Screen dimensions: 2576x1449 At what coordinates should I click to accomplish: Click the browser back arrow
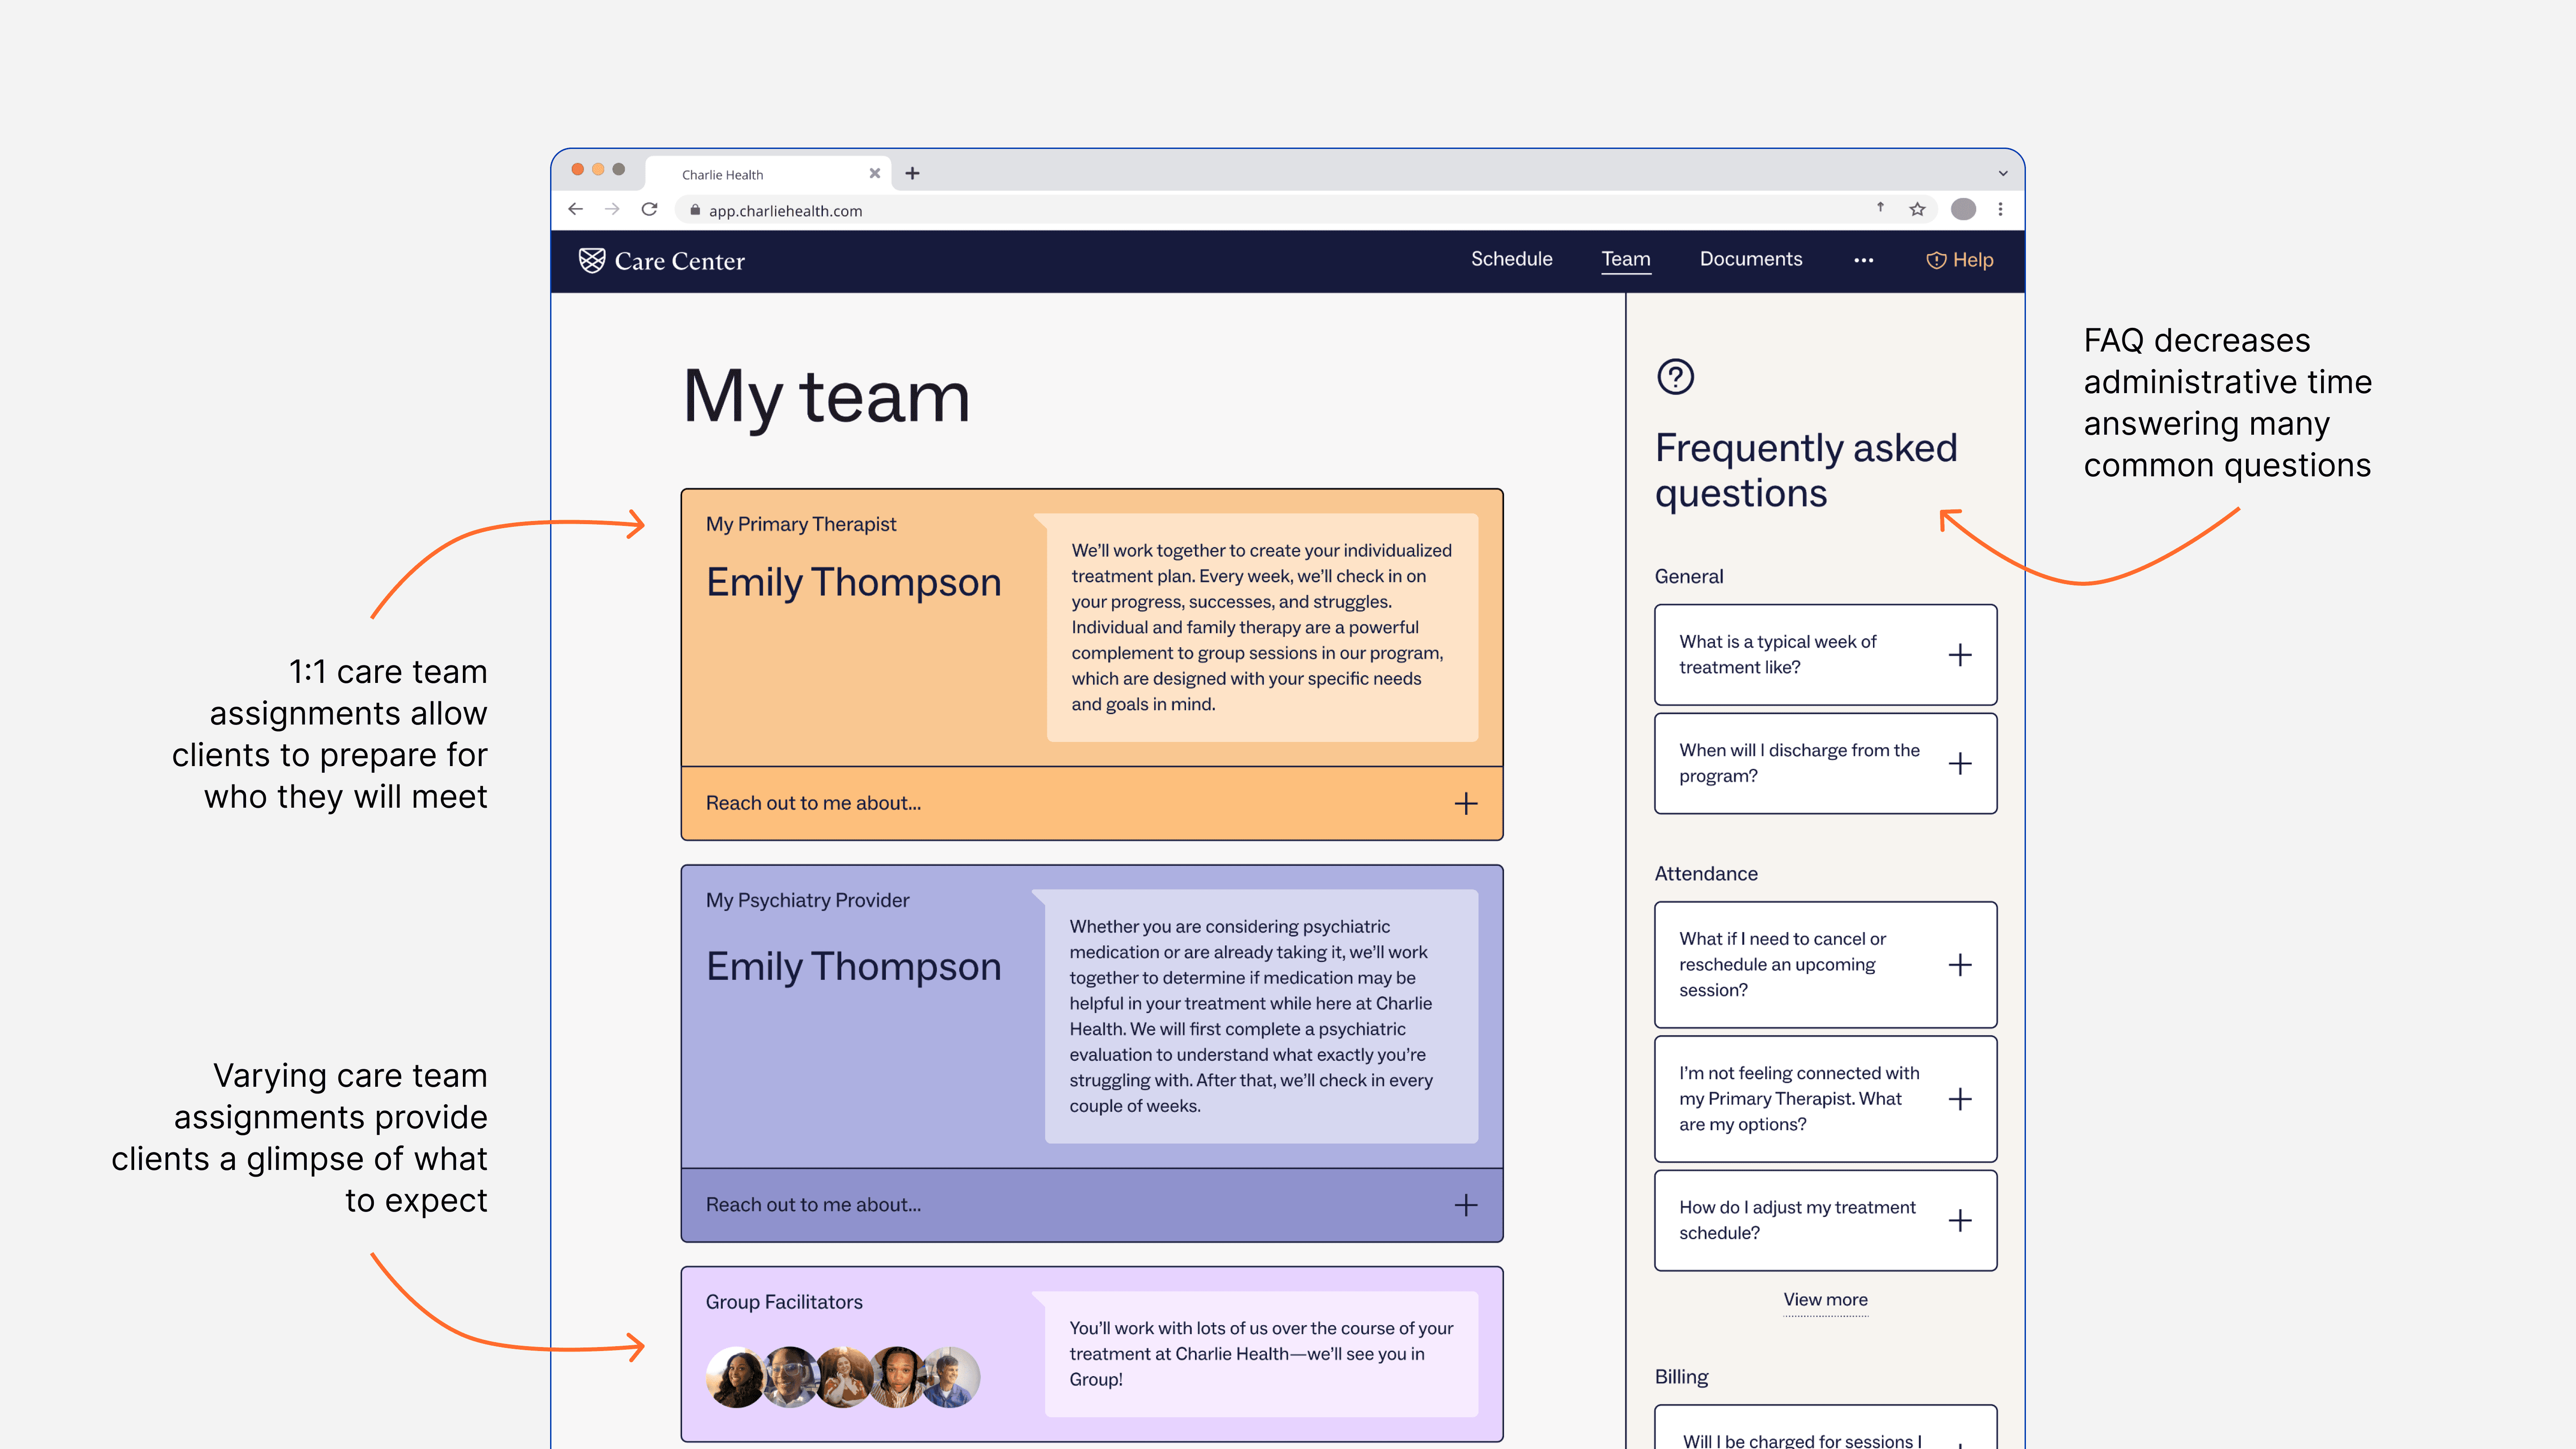pyautogui.click(x=575, y=209)
